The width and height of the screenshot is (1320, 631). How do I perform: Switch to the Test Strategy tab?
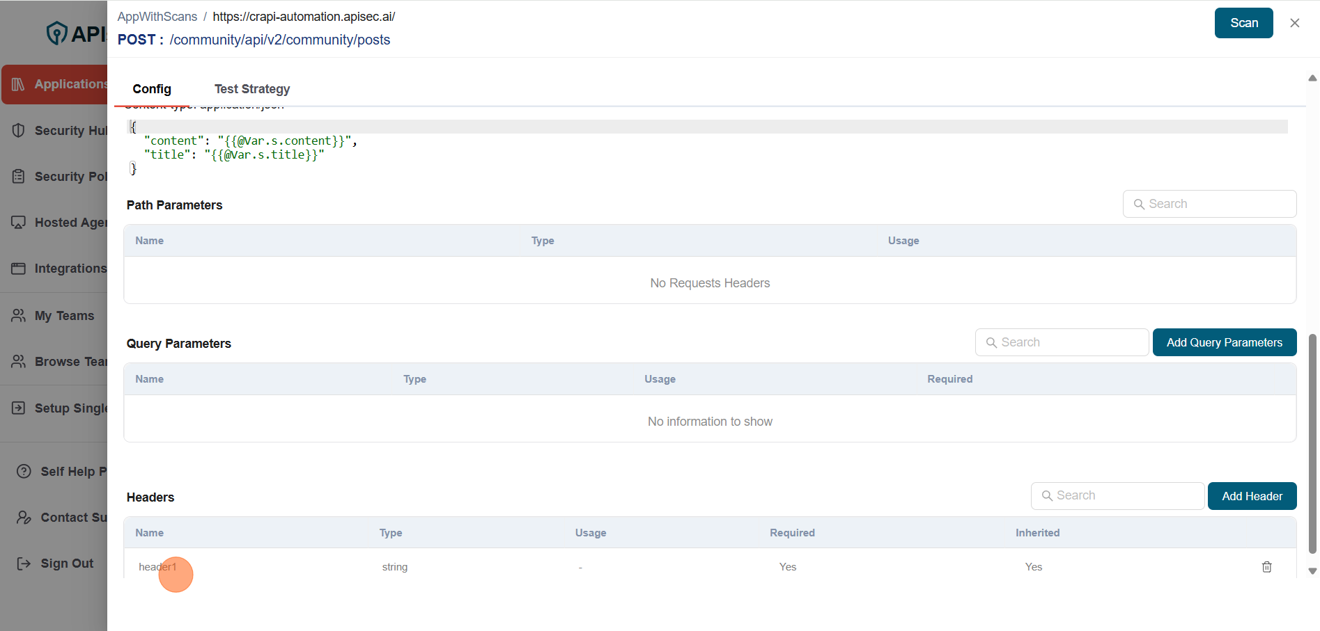coord(251,89)
